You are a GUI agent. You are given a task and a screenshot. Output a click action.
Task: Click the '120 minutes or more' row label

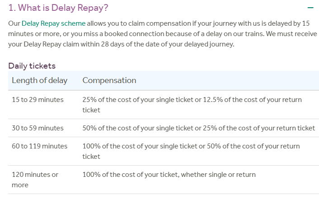pos(35,179)
